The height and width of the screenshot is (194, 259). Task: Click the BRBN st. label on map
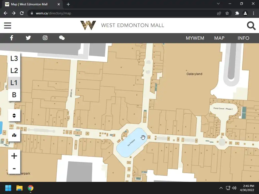(71, 93)
